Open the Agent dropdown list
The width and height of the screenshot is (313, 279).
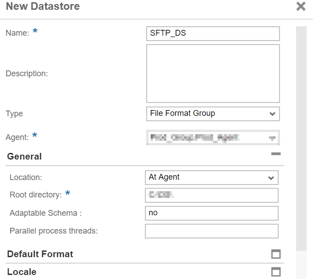(x=213, y=138)
